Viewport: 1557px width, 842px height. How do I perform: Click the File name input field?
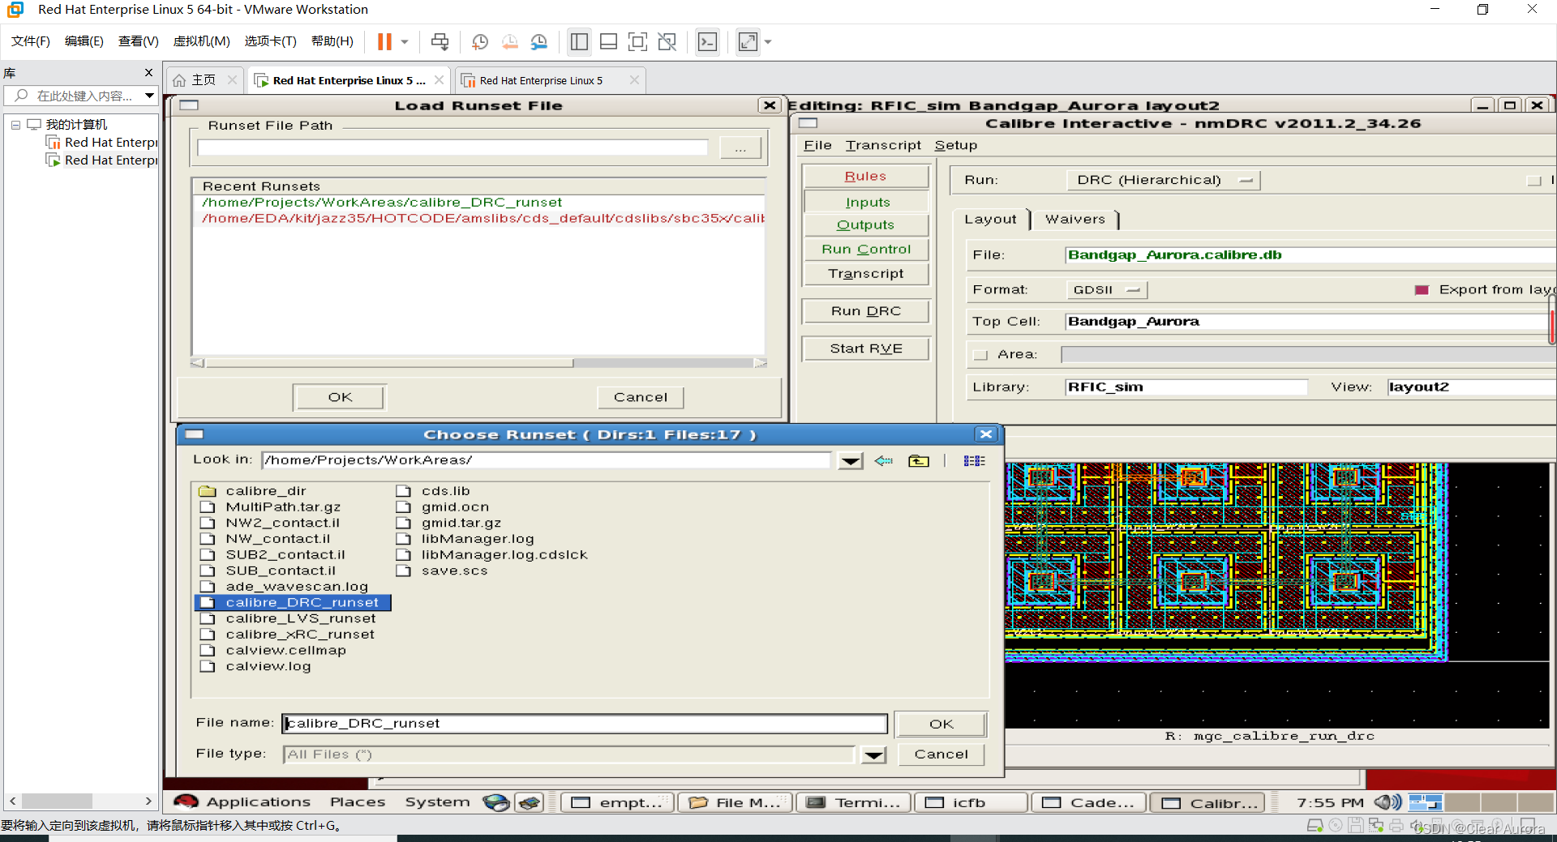pos(585,724)
